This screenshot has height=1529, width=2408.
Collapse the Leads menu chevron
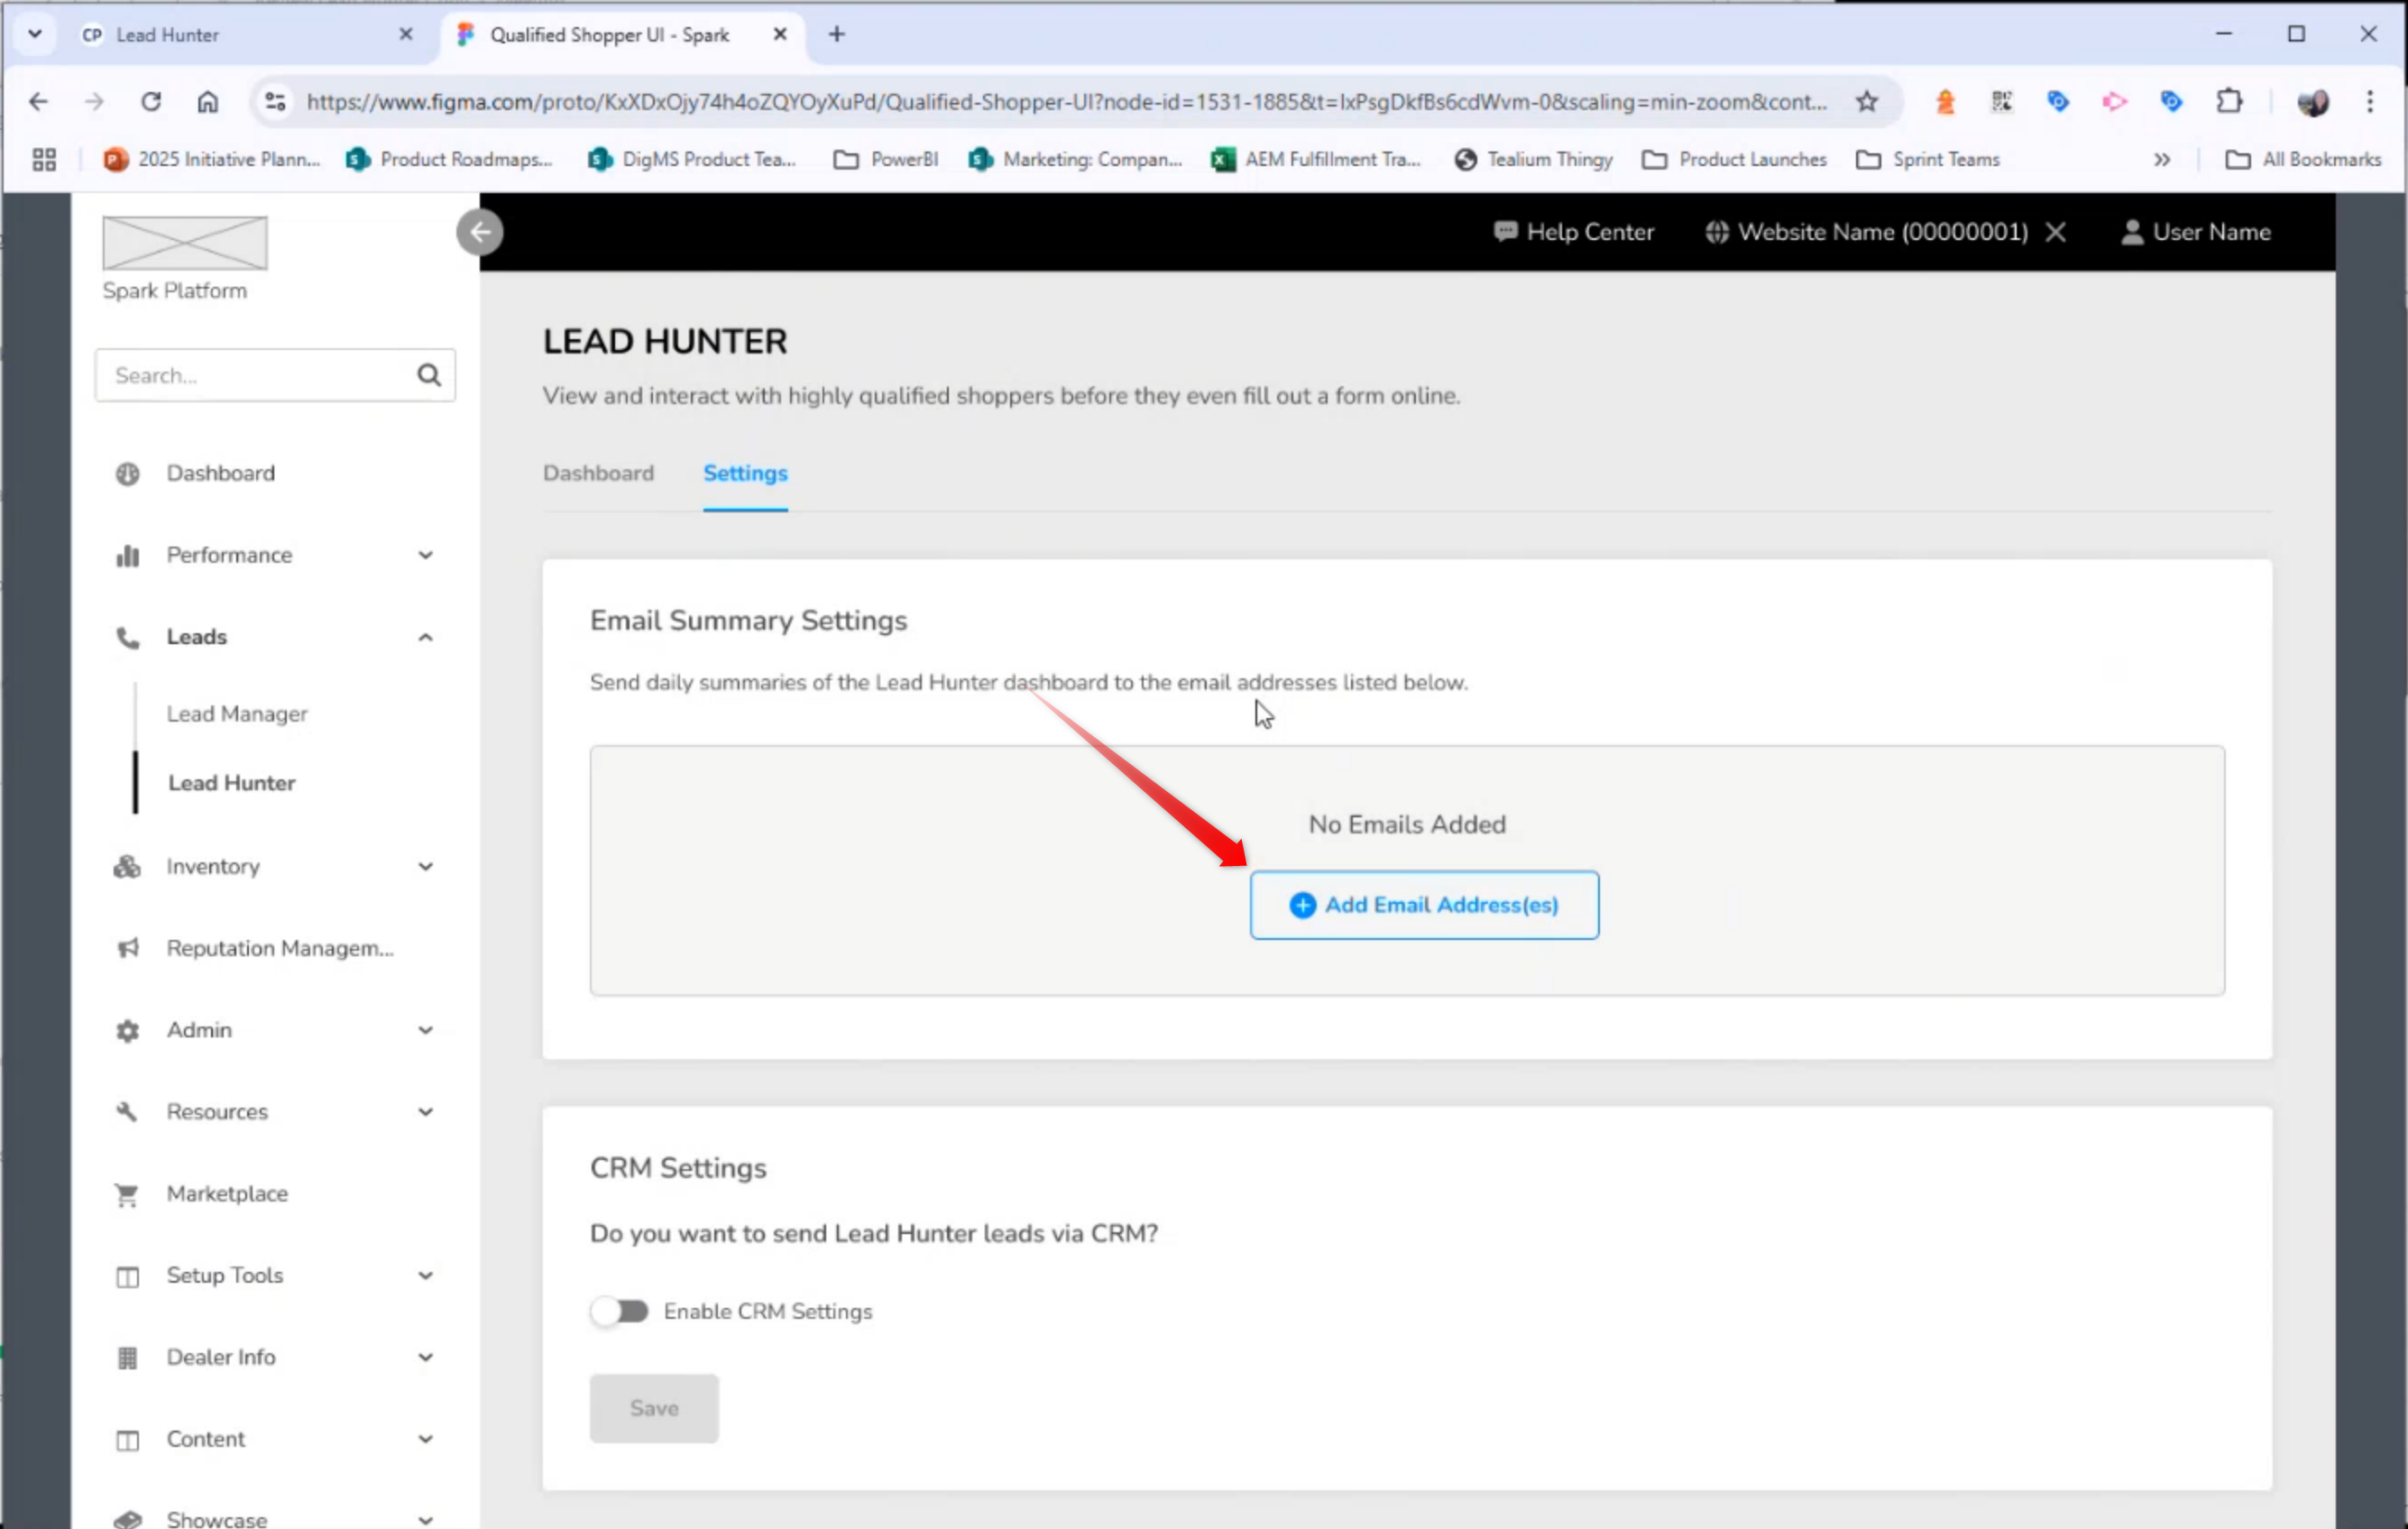point(426,637)
